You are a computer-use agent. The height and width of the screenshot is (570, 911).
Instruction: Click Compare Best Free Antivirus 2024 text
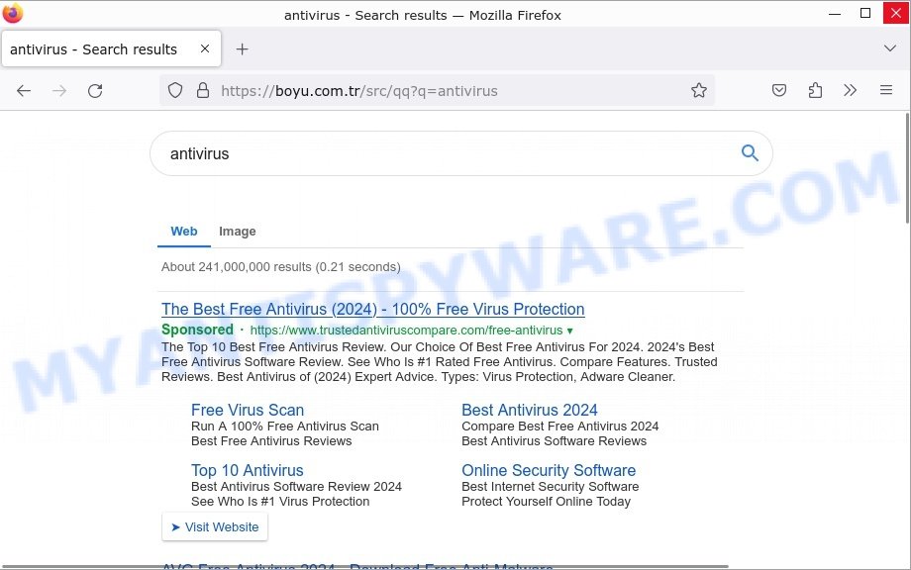pyautogui.click(x=560, y=427)
